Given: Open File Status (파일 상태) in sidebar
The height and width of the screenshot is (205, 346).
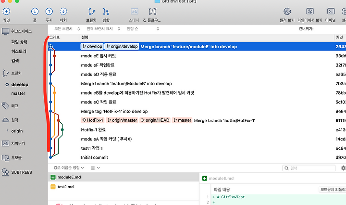Looking at the screenshot, I should click(19, 42).
